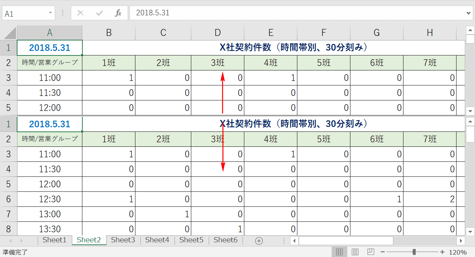Click the 12:30 time cell
Screen dimensions: 475x257
coord(50,199)
